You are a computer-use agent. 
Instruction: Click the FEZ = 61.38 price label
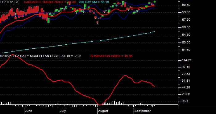coord(9,2)
